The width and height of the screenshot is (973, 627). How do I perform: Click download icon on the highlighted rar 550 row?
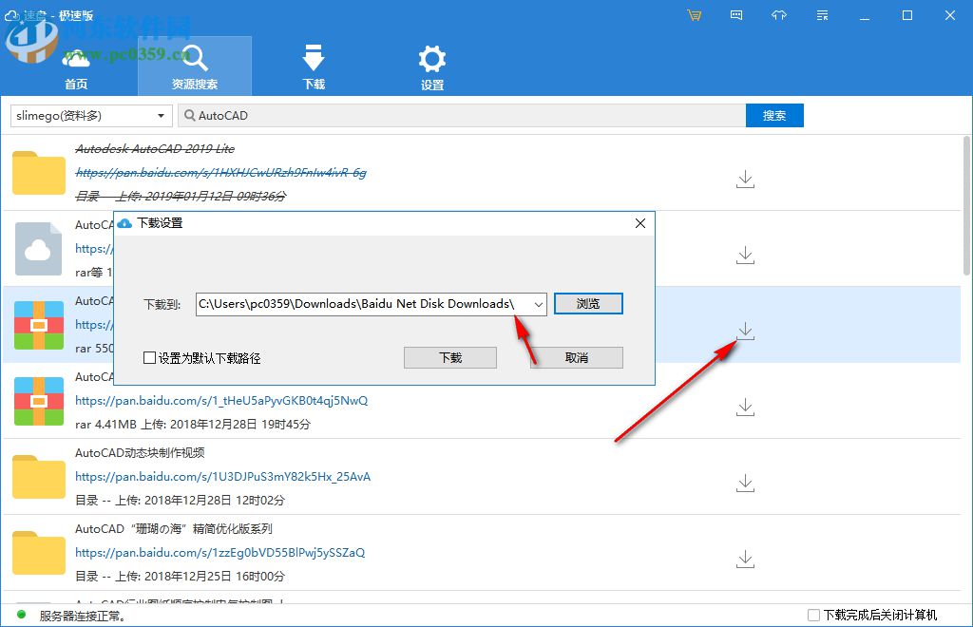point(745,332)
